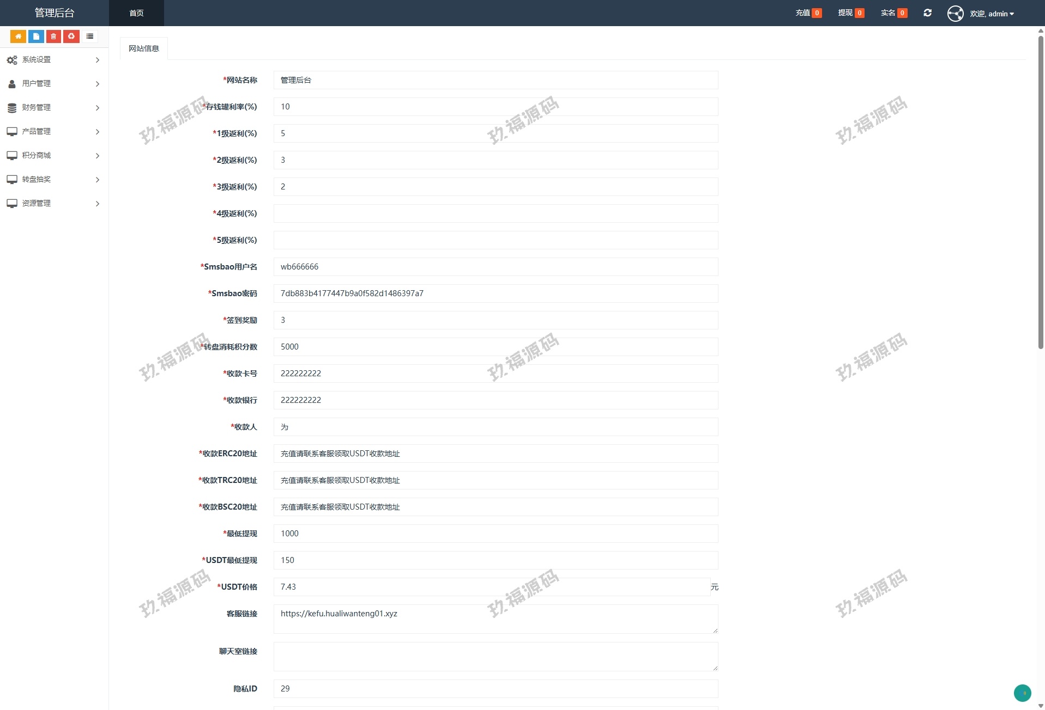Viewport: 1045px width, 710px height.
Task: Open the 充值 notifications link
Action: click(808, 13)
